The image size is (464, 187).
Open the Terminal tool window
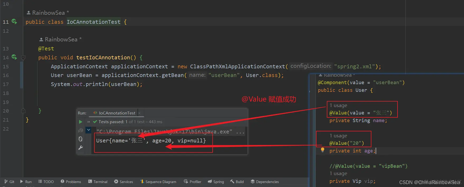(x=98, y=182)
